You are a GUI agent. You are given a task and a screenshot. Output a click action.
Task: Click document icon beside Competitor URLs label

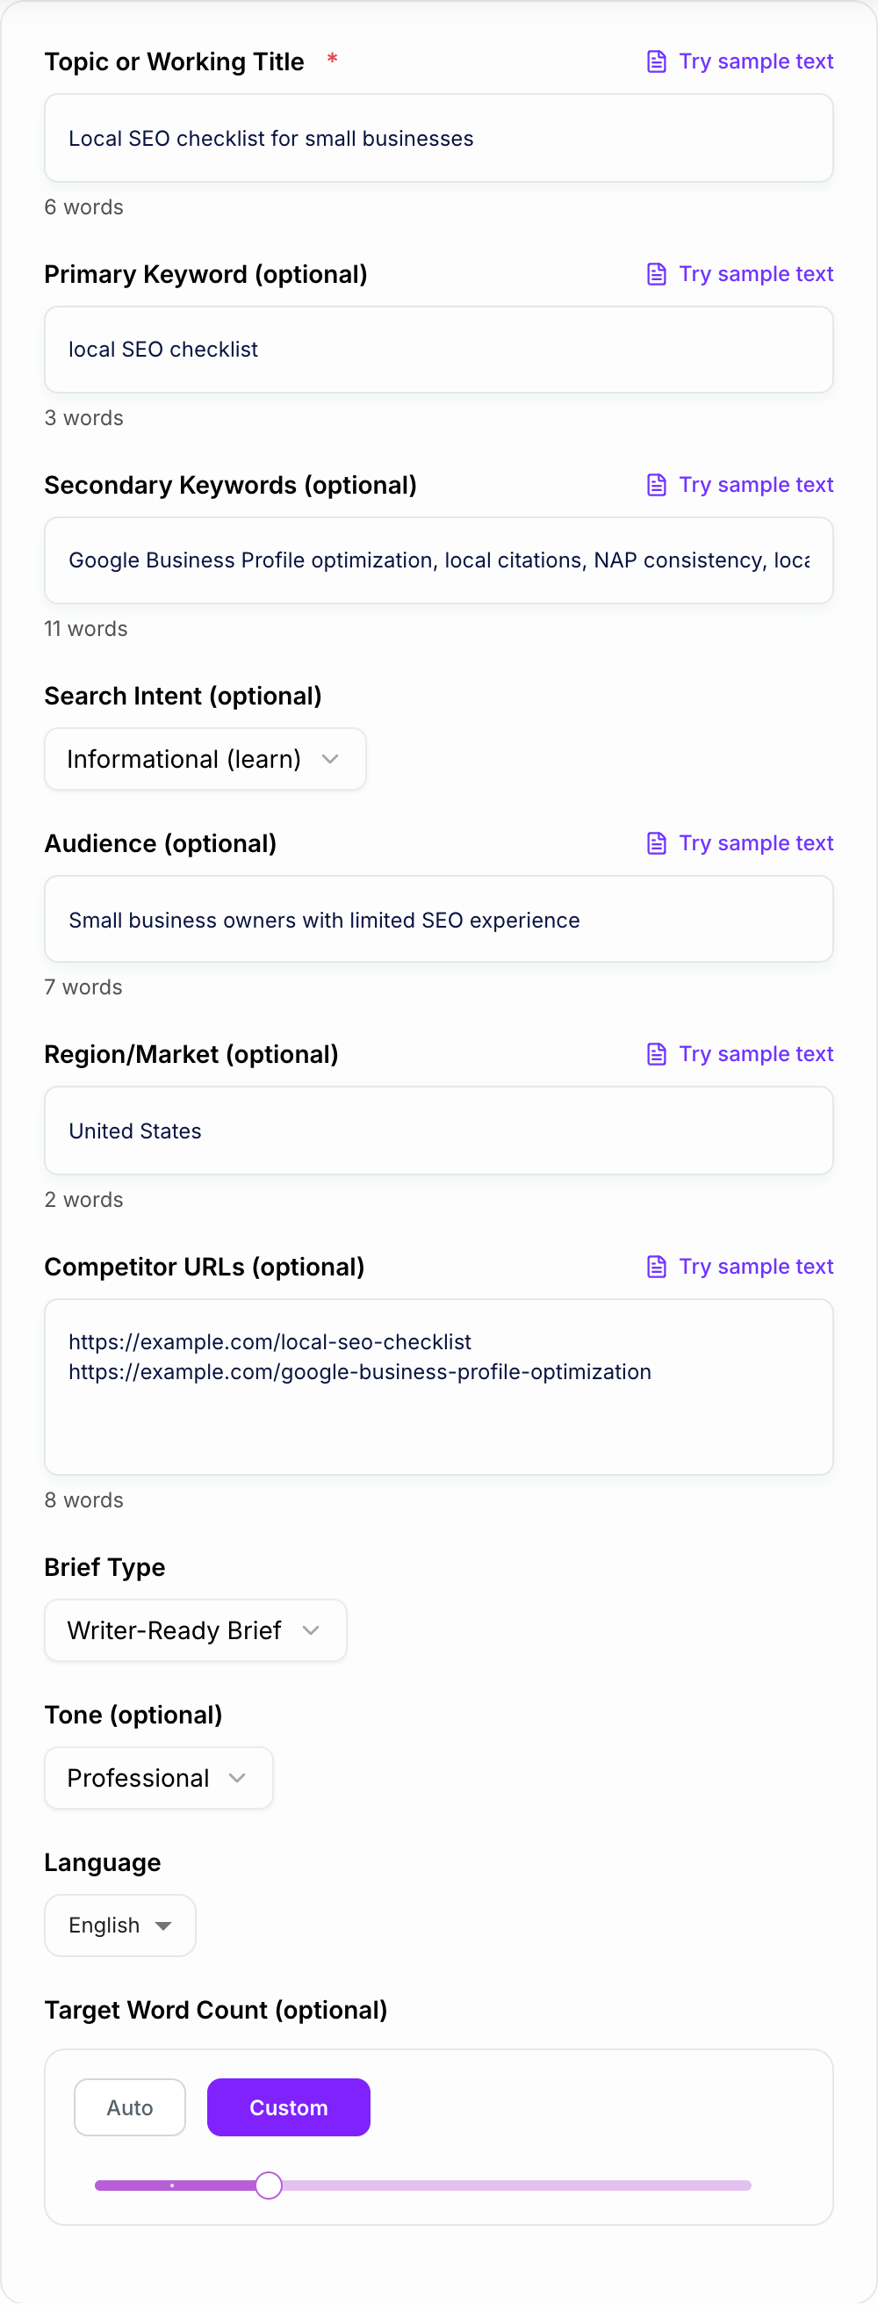[x=656, y=1266]
